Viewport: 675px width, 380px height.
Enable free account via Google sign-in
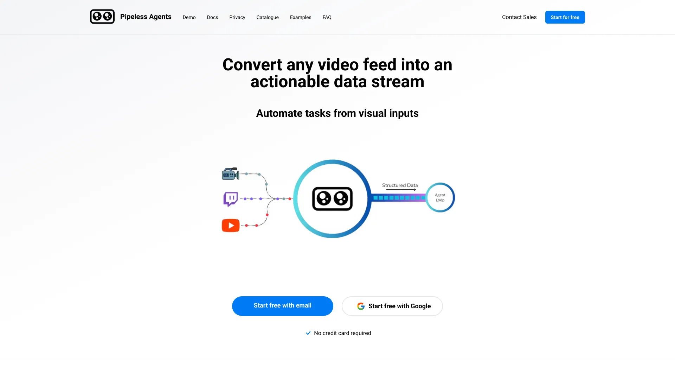[x=392, y=306]
